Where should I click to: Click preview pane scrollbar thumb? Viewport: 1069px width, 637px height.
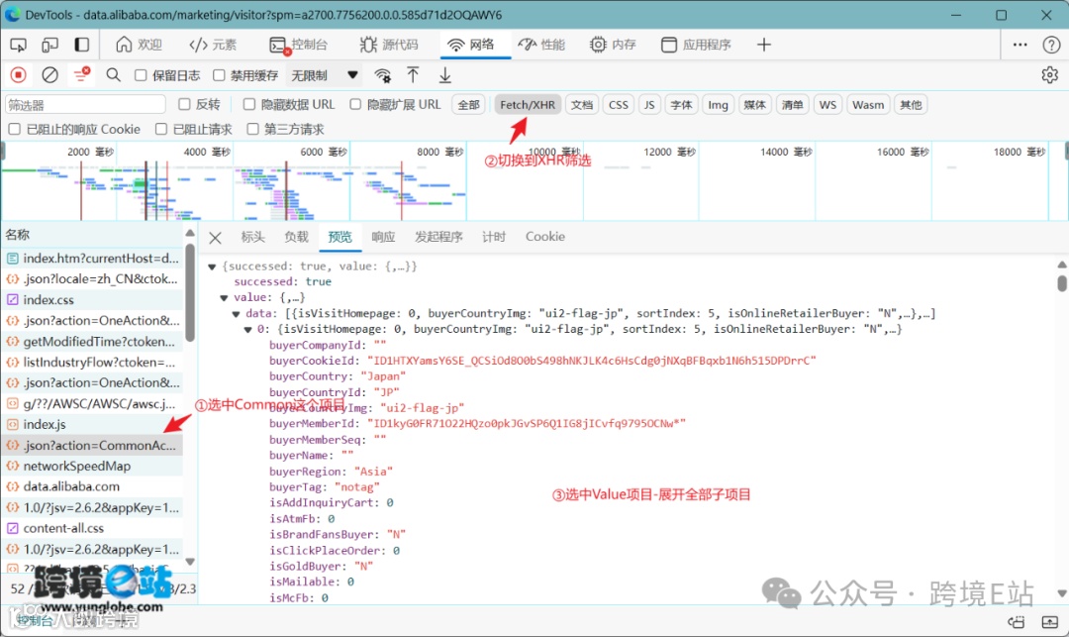(x=1061, y=283)
